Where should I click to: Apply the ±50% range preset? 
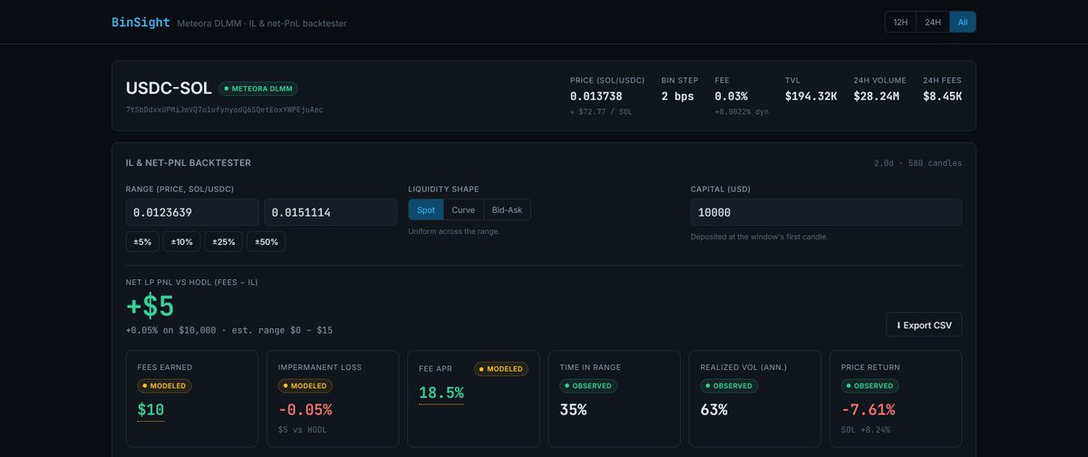point(265,241)
